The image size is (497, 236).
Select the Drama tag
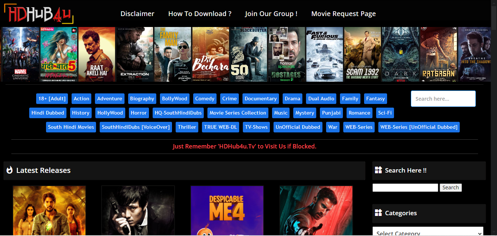tap(293, 98)
